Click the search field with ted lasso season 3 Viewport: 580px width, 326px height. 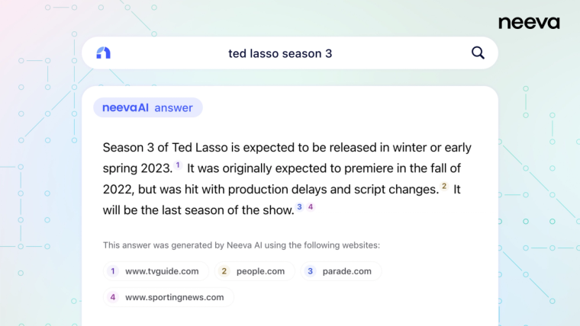coord(290,53)
